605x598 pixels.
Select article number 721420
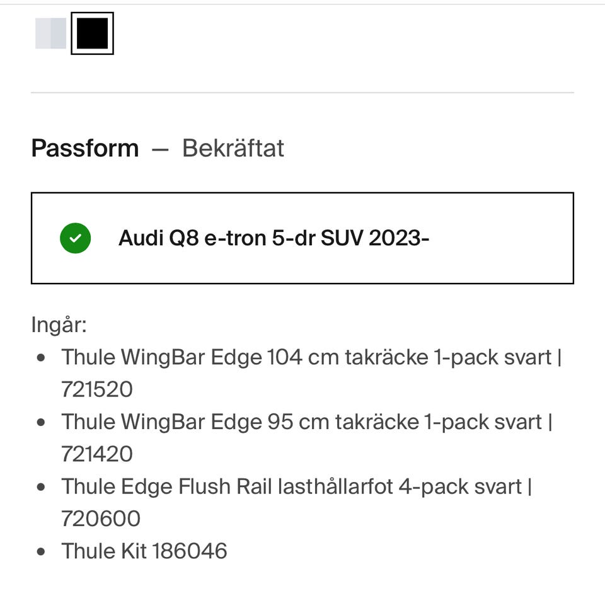click(97, 454)
